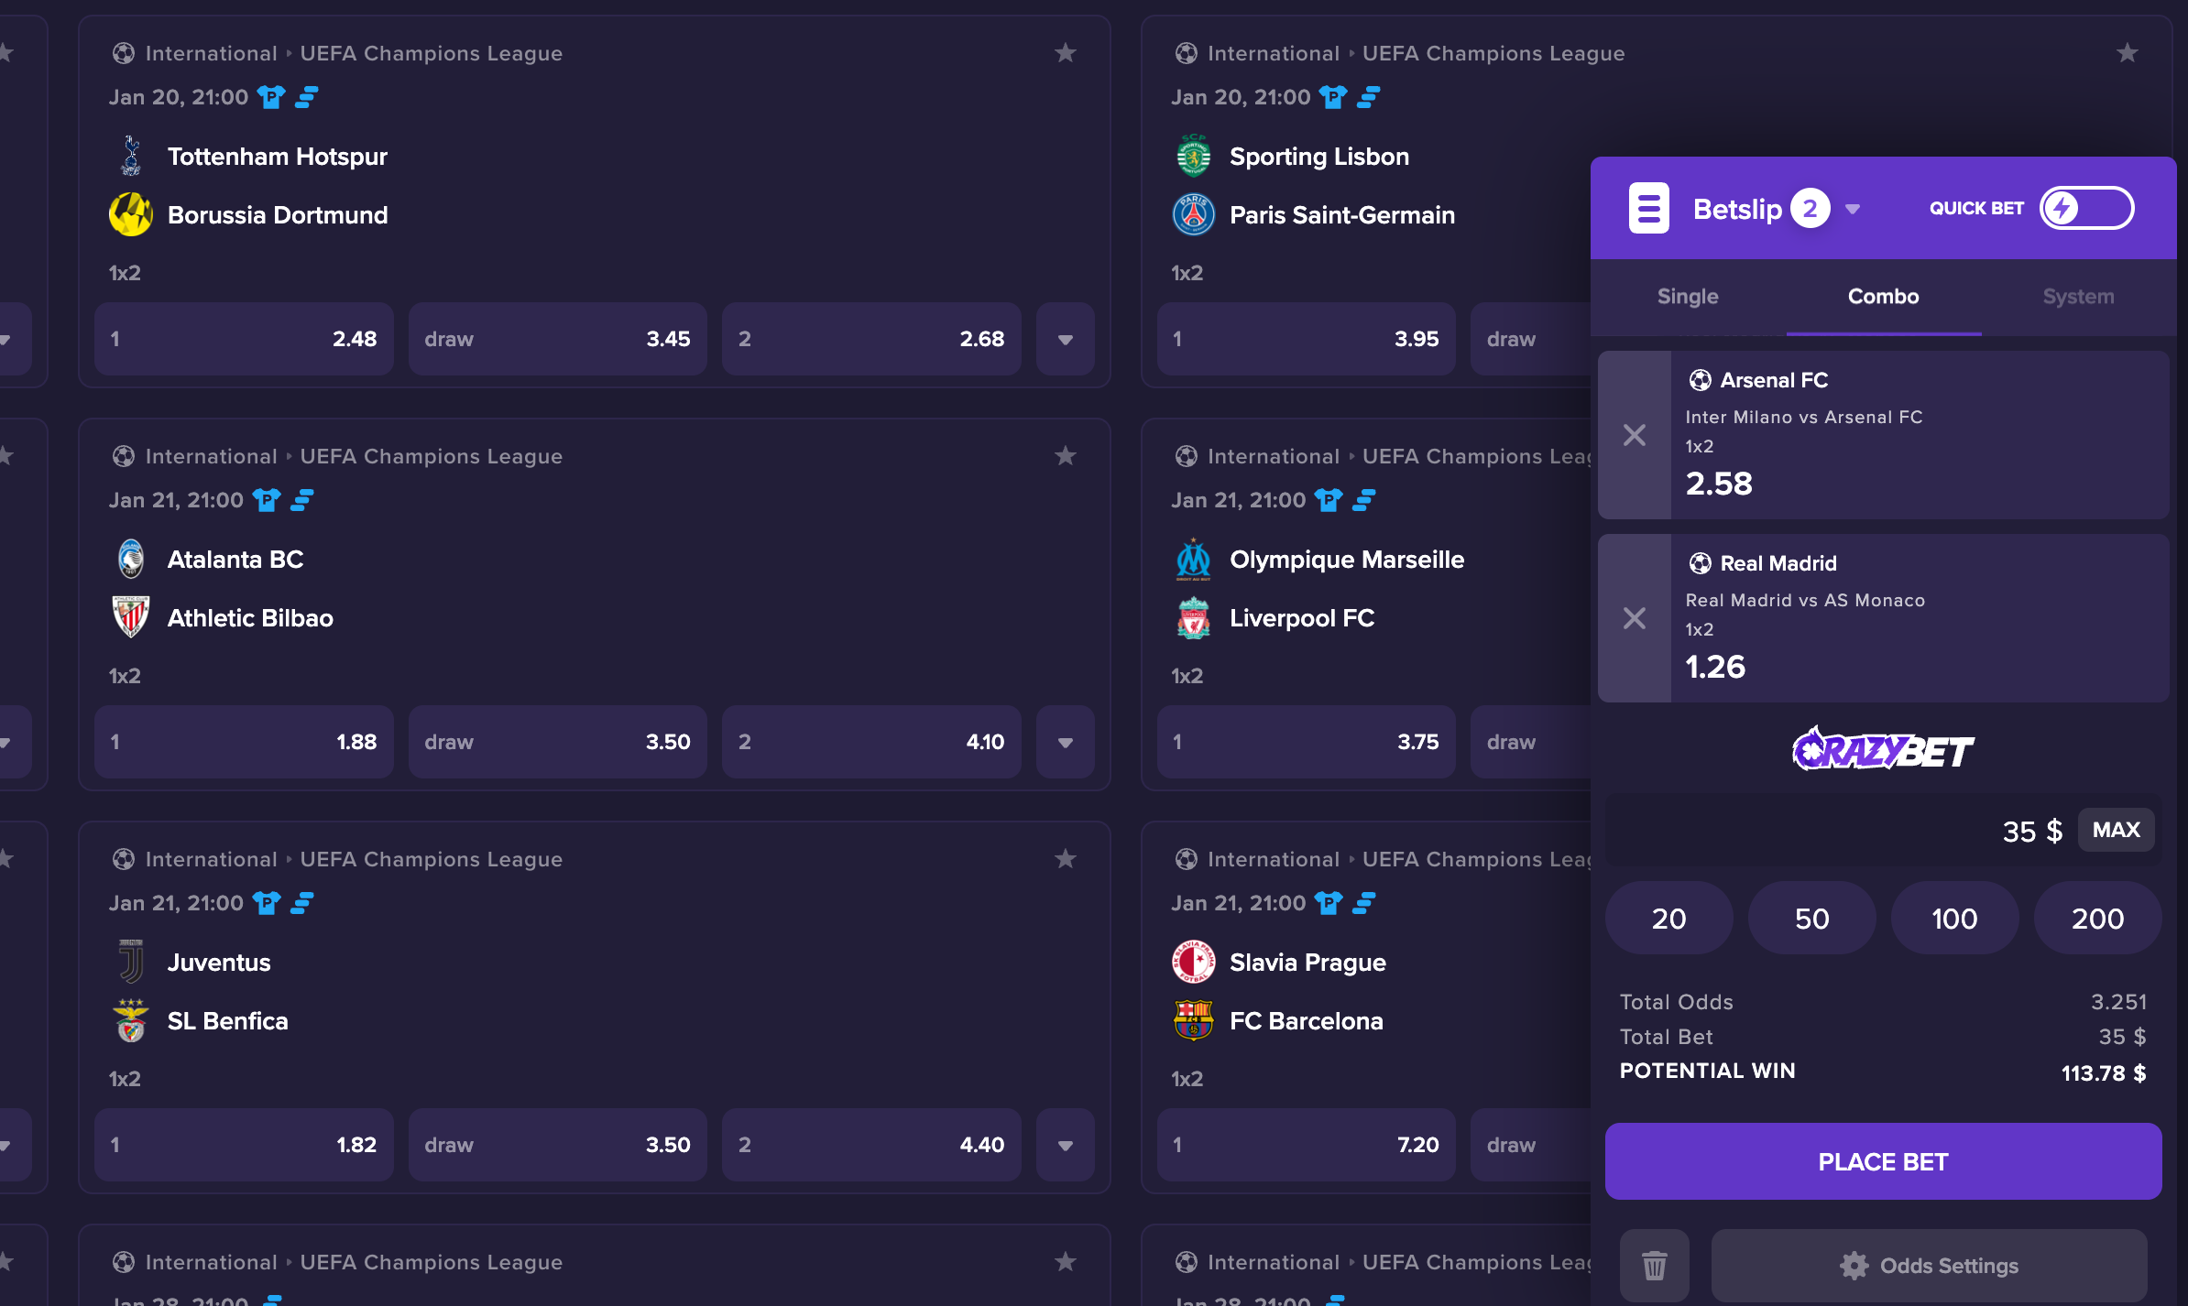
Task: Click the trash icon to clear betslip
Action: click(x=1654, y=1266)
